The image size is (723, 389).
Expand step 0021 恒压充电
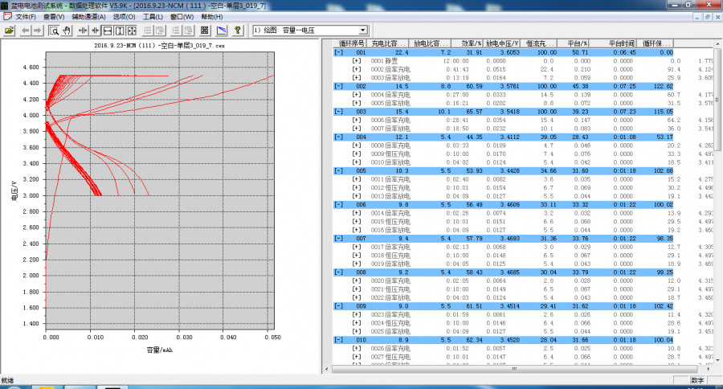(x=357, y=289)
